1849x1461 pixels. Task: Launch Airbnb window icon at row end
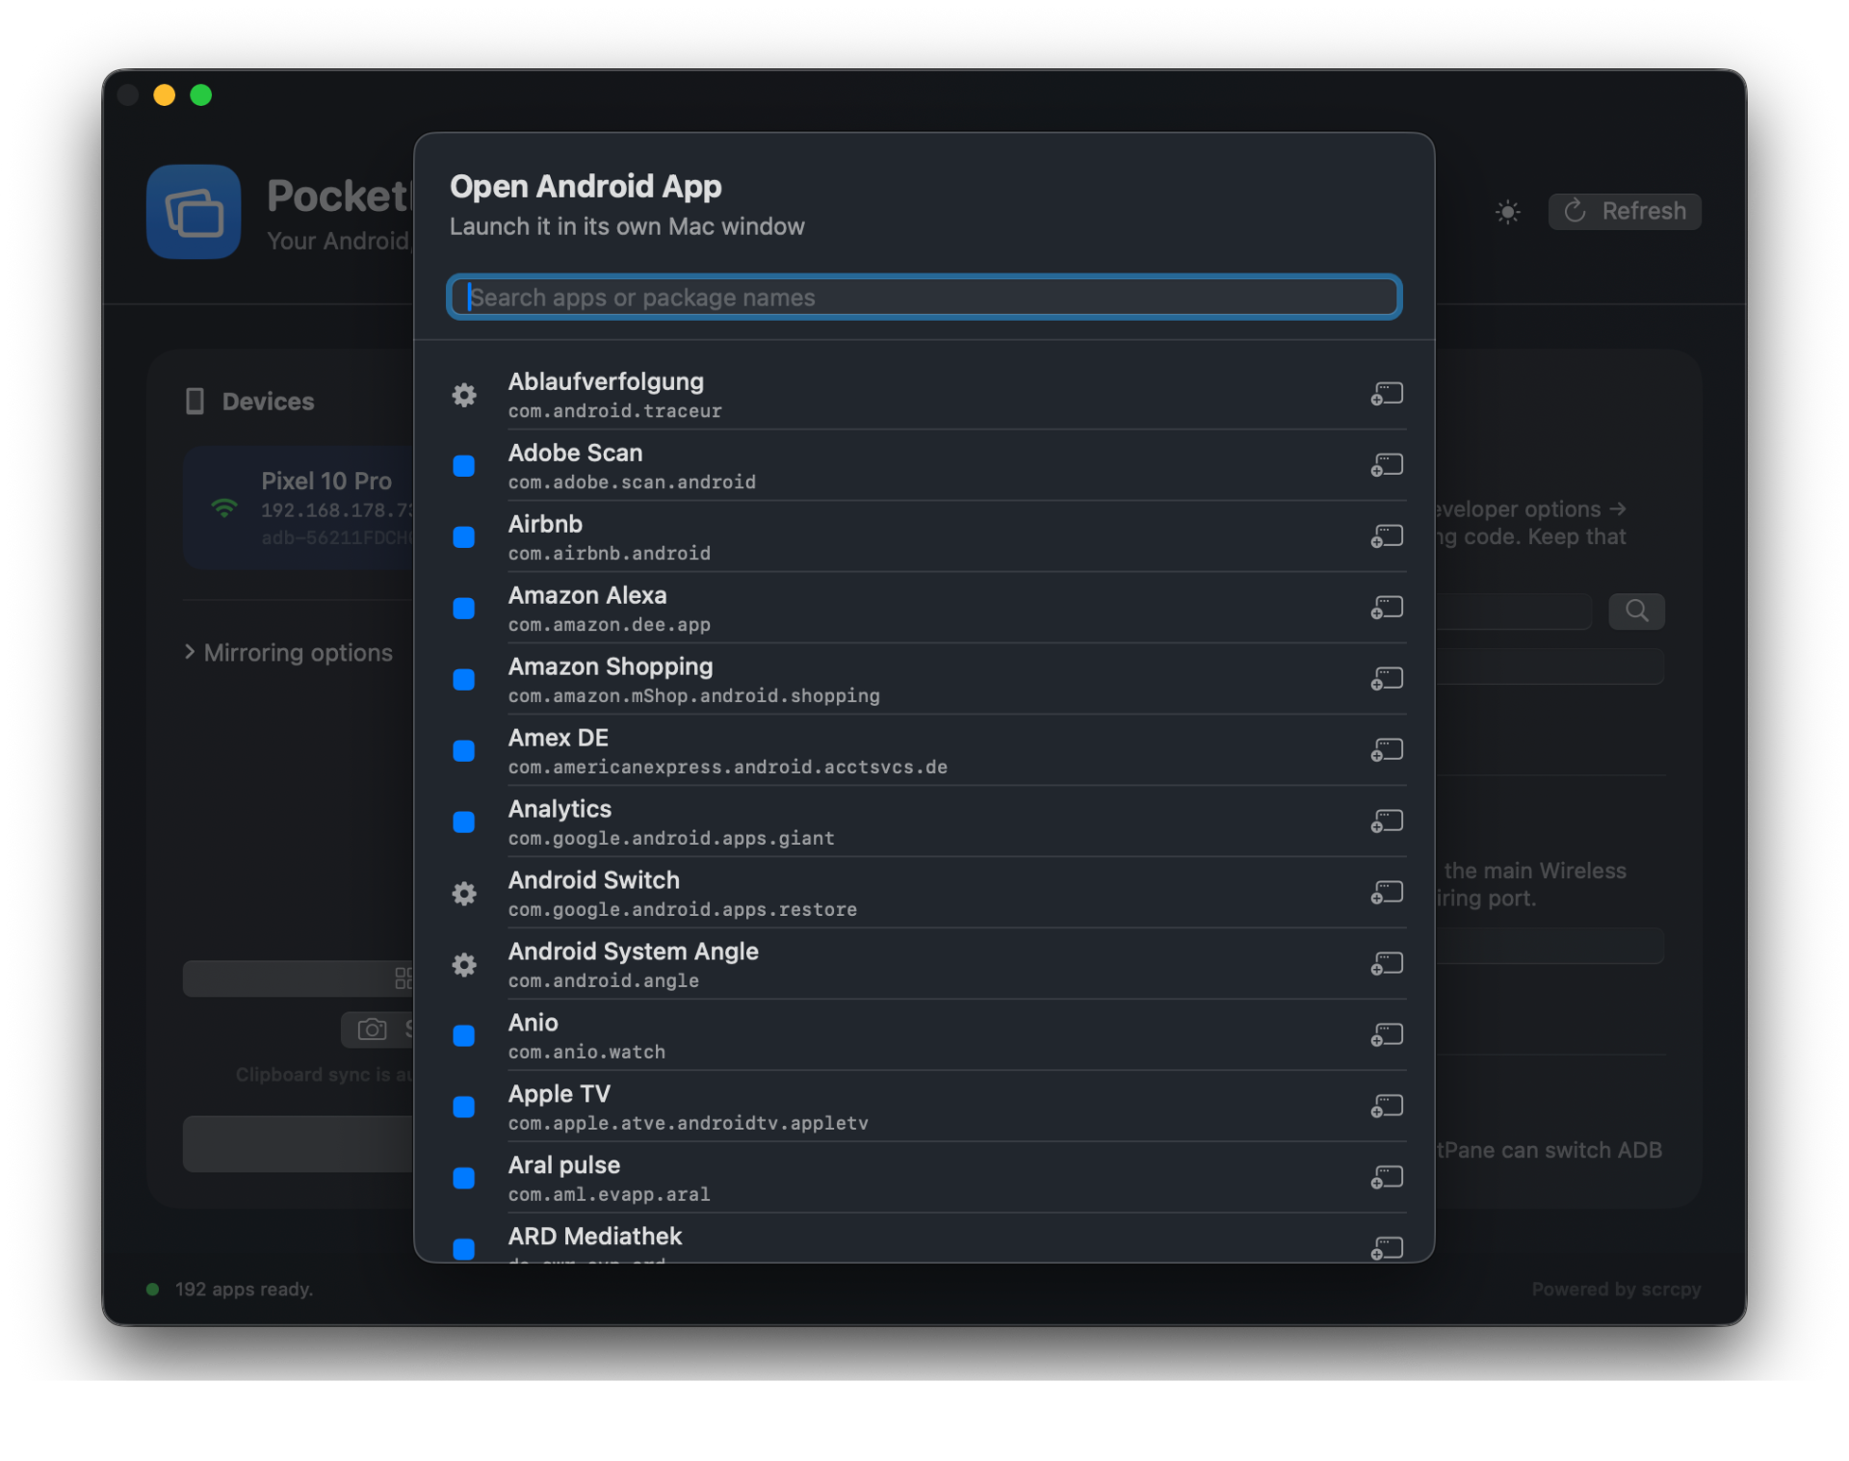(x=1386, y=536)
